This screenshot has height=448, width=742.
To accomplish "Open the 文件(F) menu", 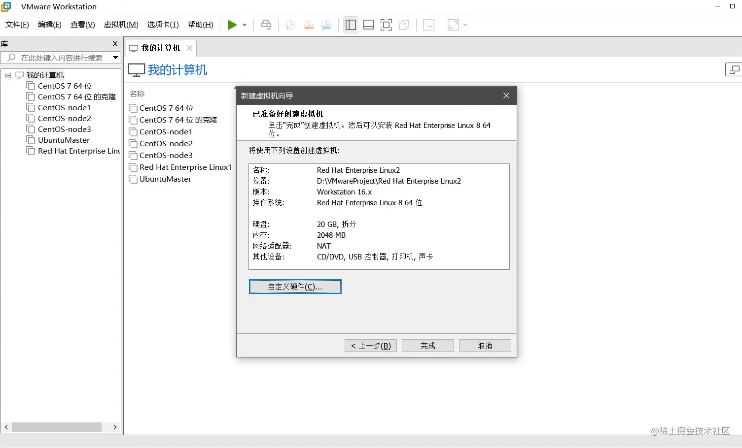I will click(x=17, y=25).
